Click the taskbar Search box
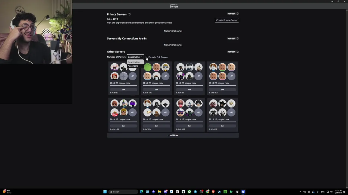Screen dimensions: 348x195 click(x=124, y=192)
